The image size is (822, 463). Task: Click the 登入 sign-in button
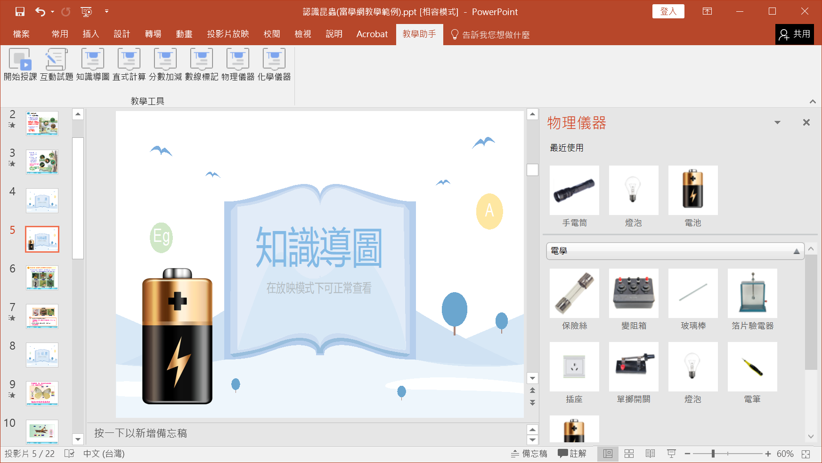click(x=668, y=11)
